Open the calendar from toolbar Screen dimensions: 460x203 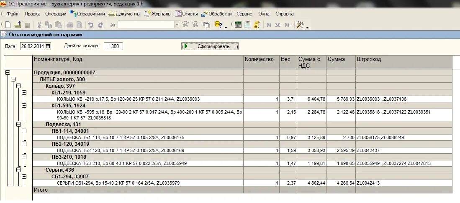tap(248, 25)
